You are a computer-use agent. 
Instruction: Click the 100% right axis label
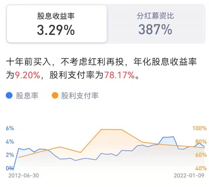pyautogui.click(x=199, y=128)
